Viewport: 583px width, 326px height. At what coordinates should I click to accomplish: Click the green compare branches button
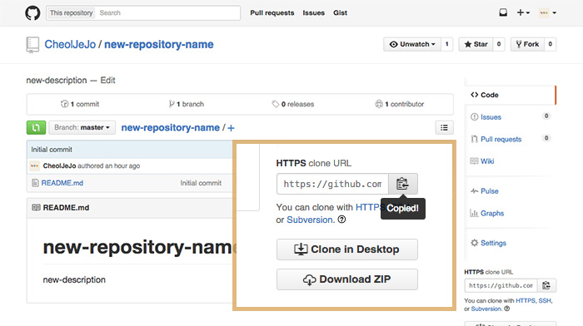pyautogui.click(x=36, y=128)
